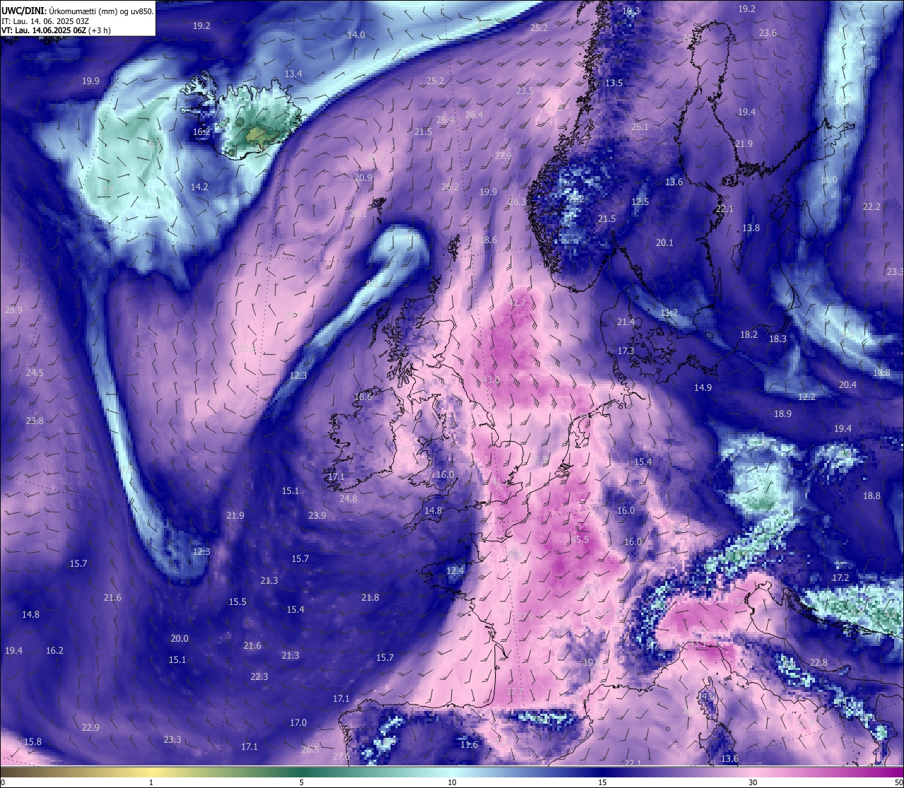Click the 23.8 value label
This screenshot has width=904, height=788.
click(x=35, y=421)
